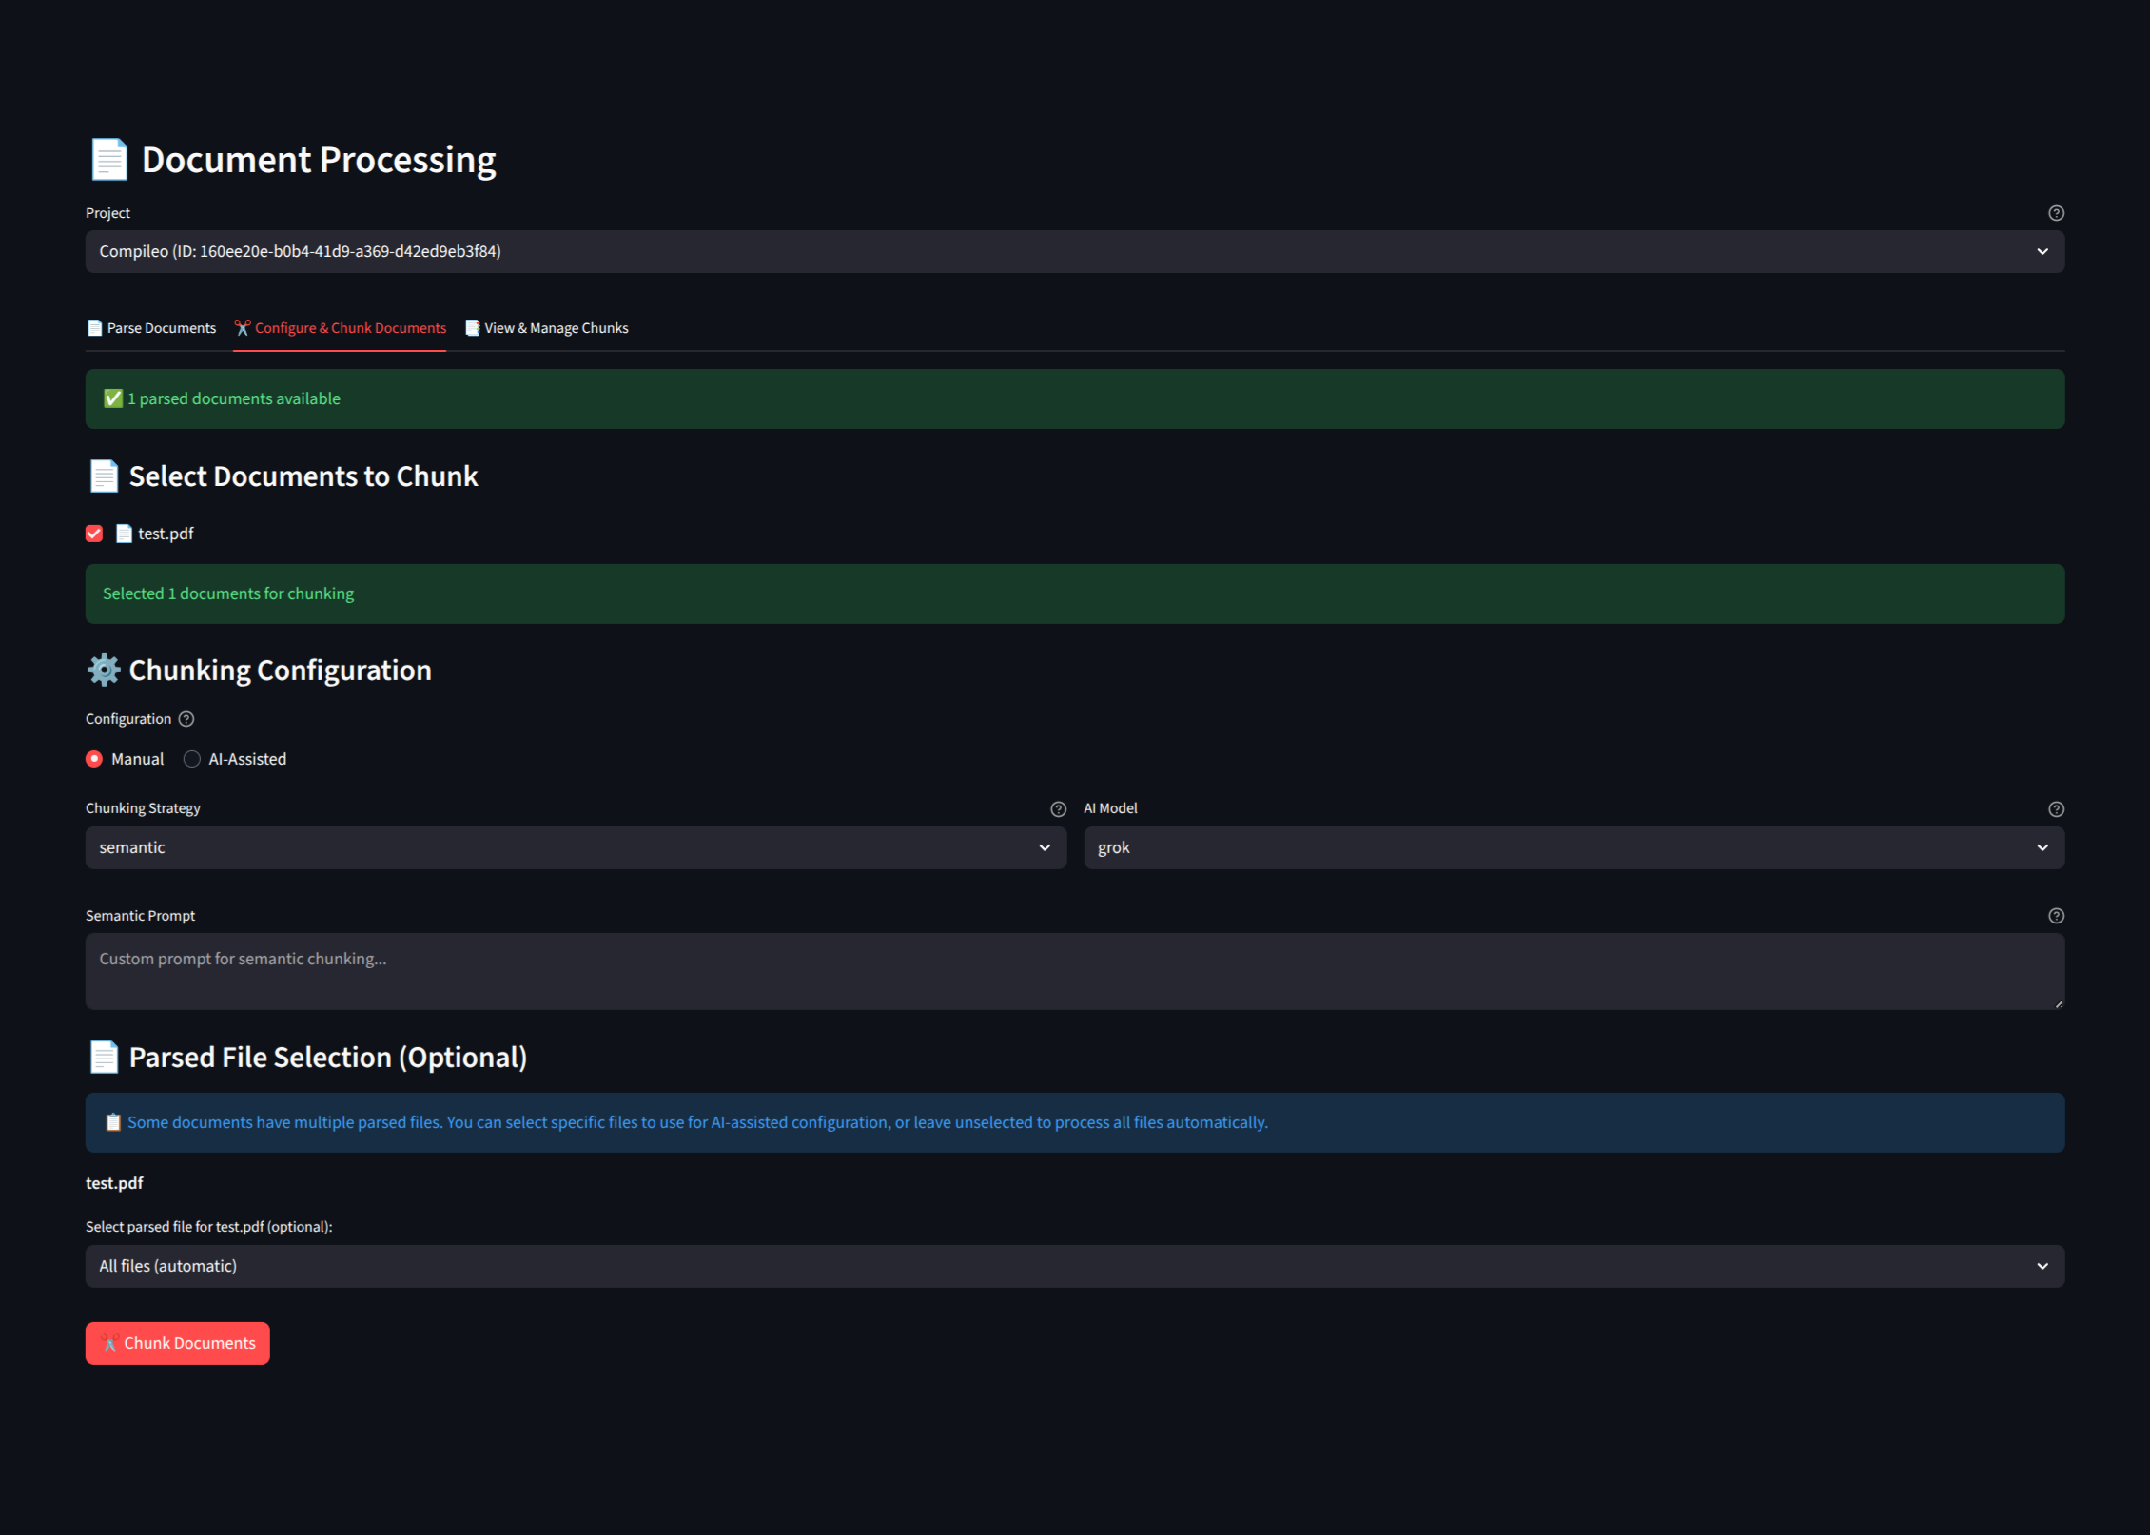2150x1535 pixels.
Task: Open the Project dropdown showing Compileo
Action: 1075,251
